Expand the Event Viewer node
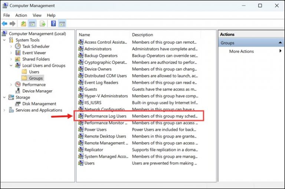The width and height of the screenshot is (285, 189). coord(11,53)
